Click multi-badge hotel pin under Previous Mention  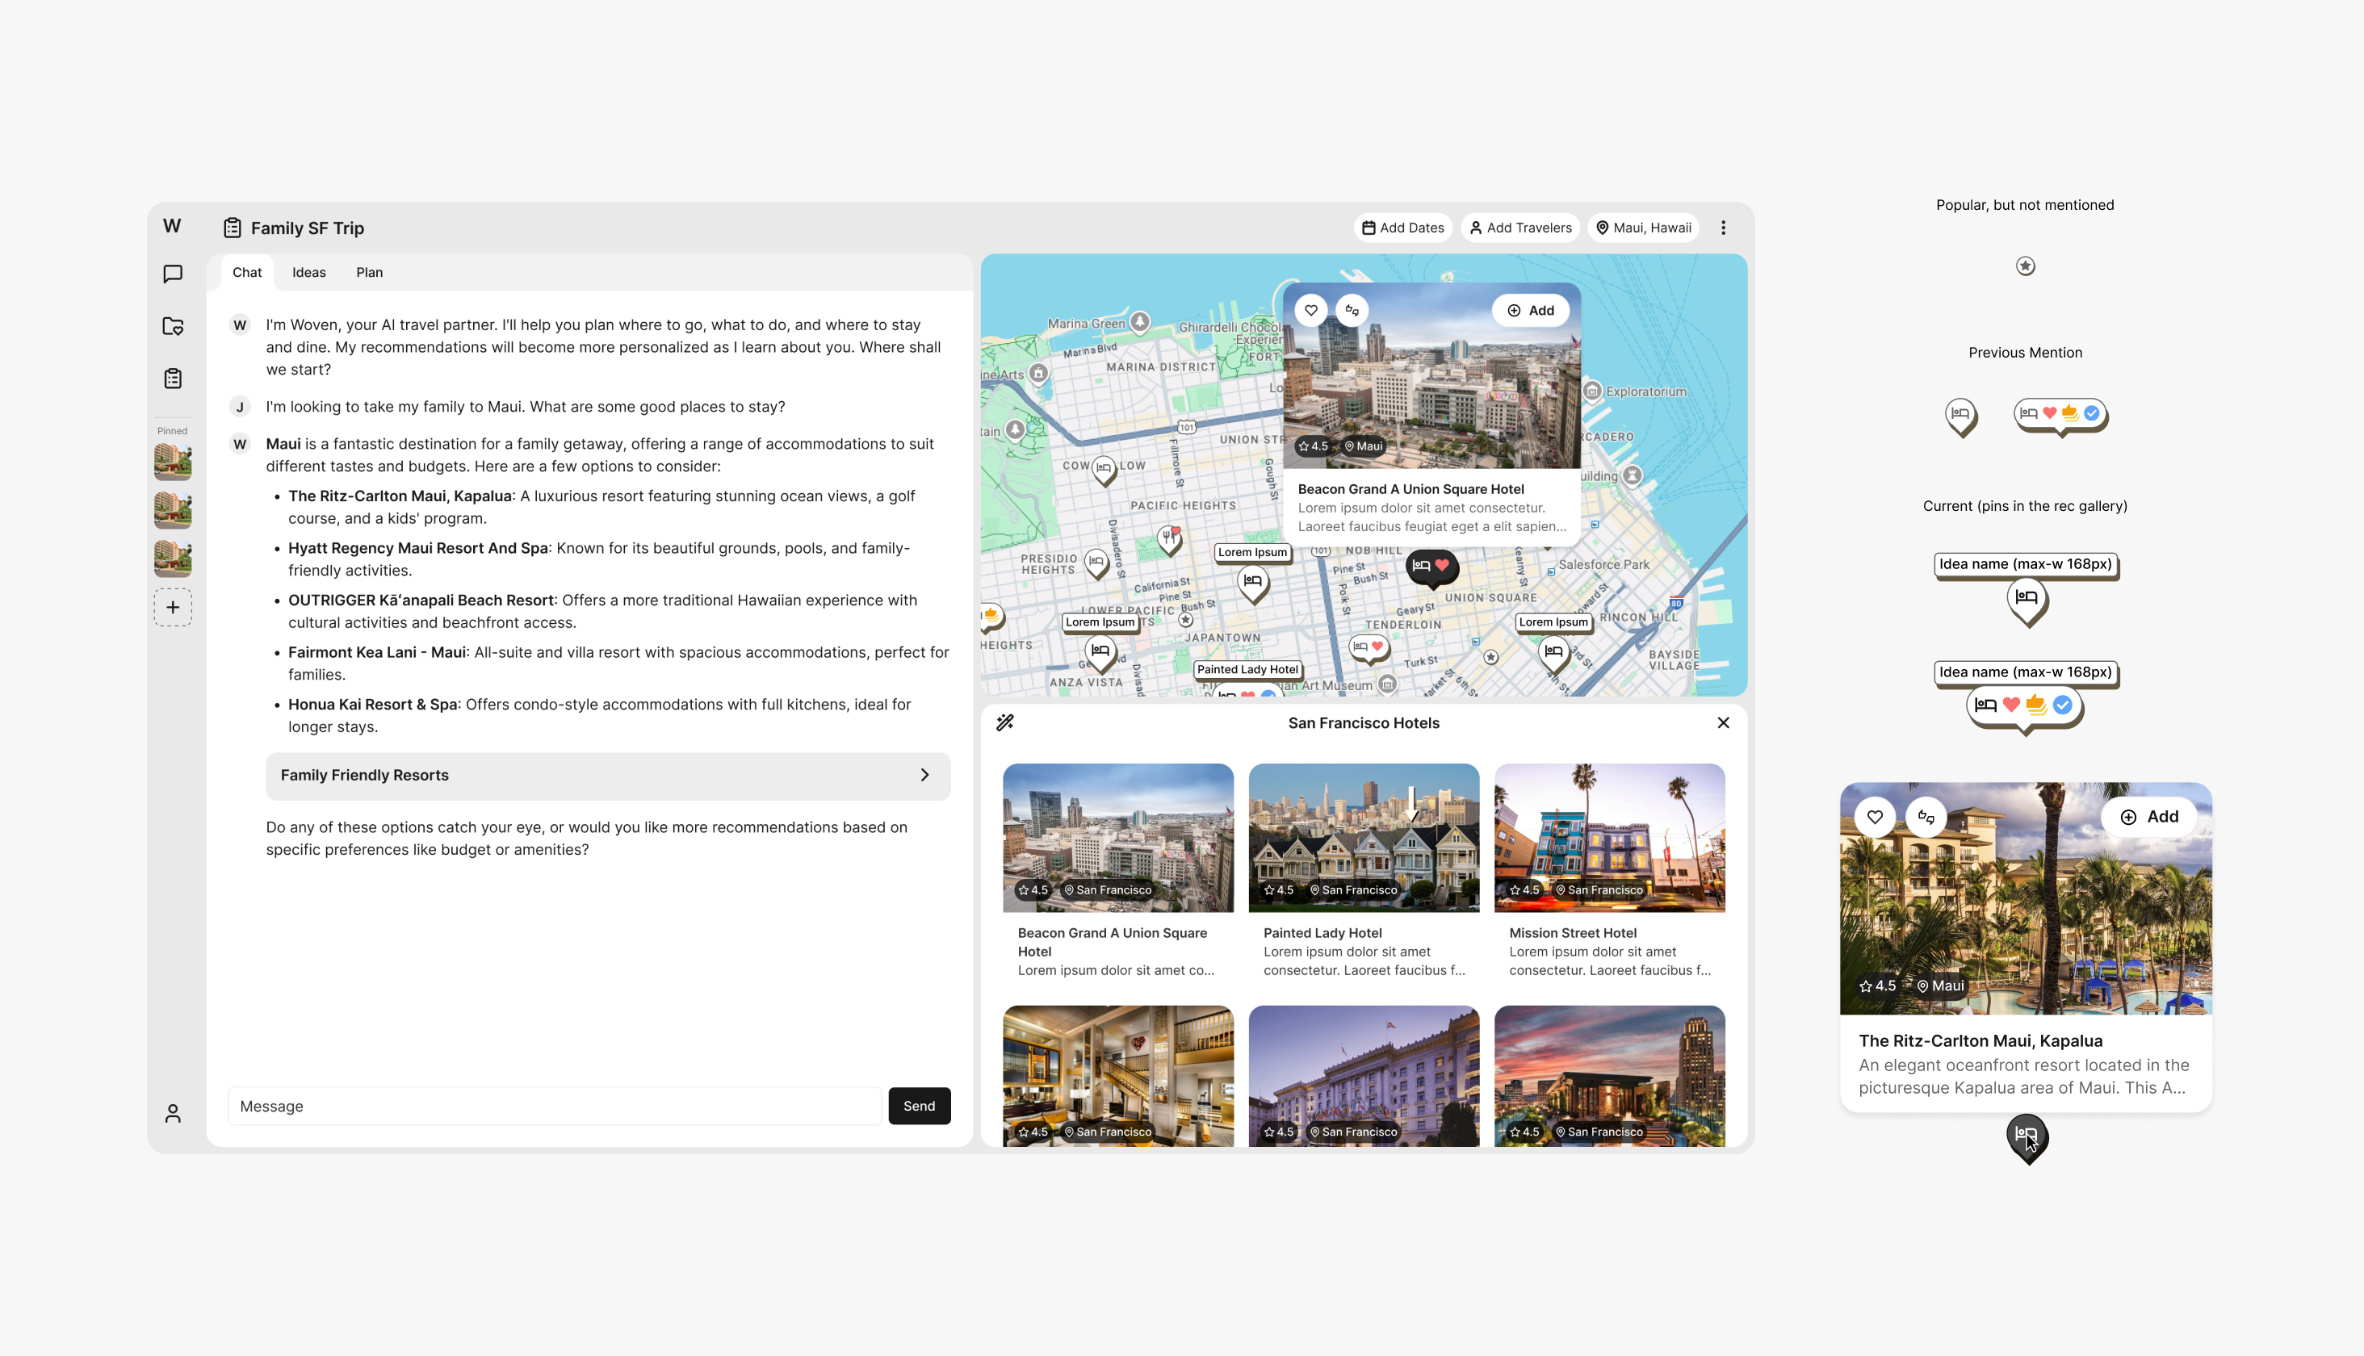(x=2060, y=414)
